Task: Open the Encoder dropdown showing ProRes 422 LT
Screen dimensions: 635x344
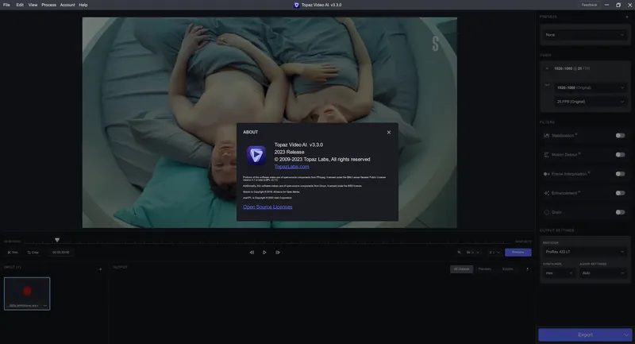Action: coord(585,252)
